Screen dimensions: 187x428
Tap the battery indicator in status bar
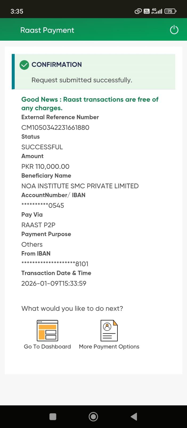(x=170, y=11)
